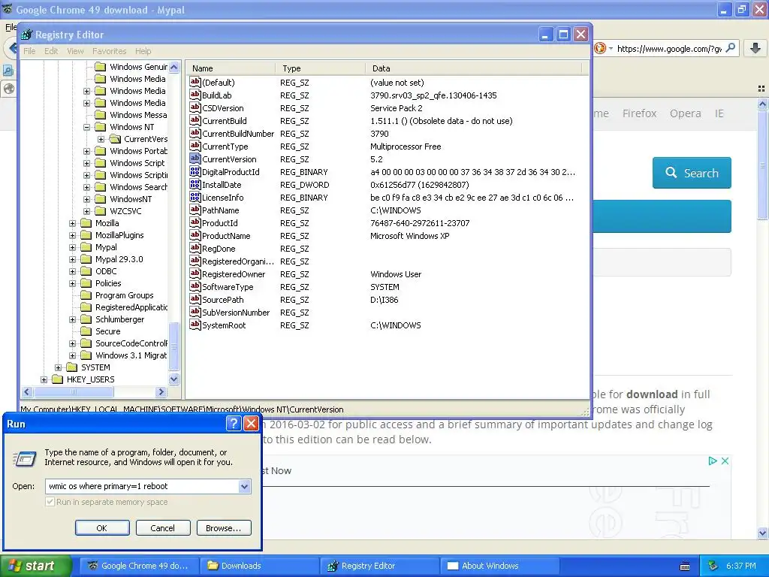Viewport: 769px width, 577px height.
Task: Select the RegisteredOwner value icon
Action: (x=195, y=273)
